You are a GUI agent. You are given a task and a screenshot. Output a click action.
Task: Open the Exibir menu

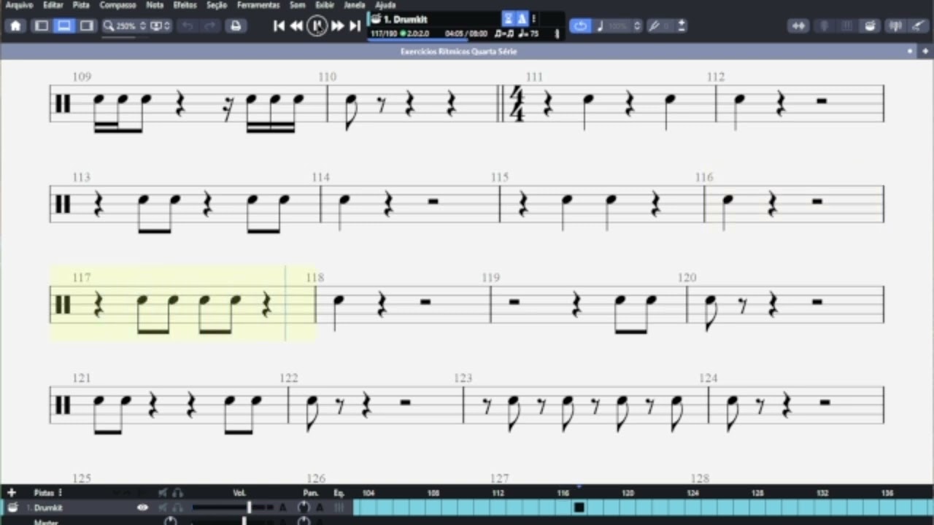(325, 5)
